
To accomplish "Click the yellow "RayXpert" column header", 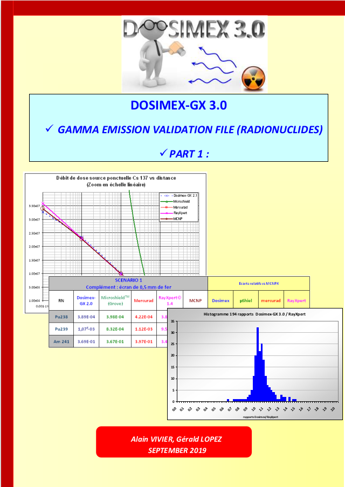I will pos(296,300).
